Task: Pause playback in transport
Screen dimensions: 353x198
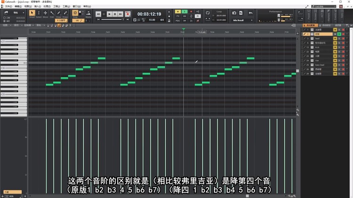Action: coord(115,14)
